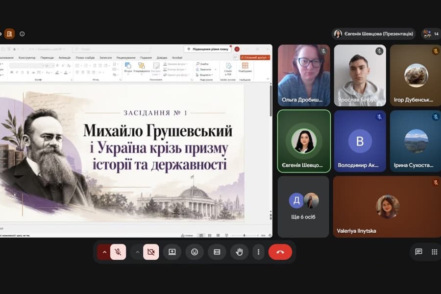Click the PowerPoint account avatar in title bar

[237, 49]
